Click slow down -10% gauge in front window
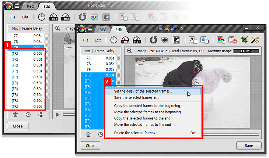Viewport: 269px width, 158px height. click(126, 40)
